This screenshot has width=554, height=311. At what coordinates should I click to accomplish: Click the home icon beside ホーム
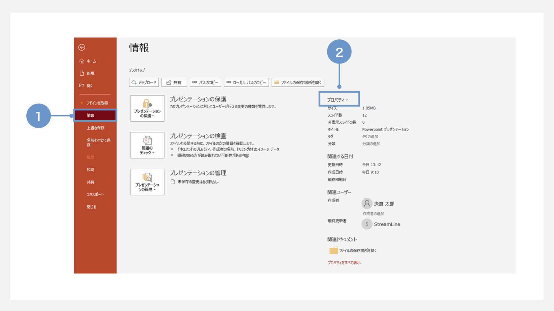click(x=82, y=61)
